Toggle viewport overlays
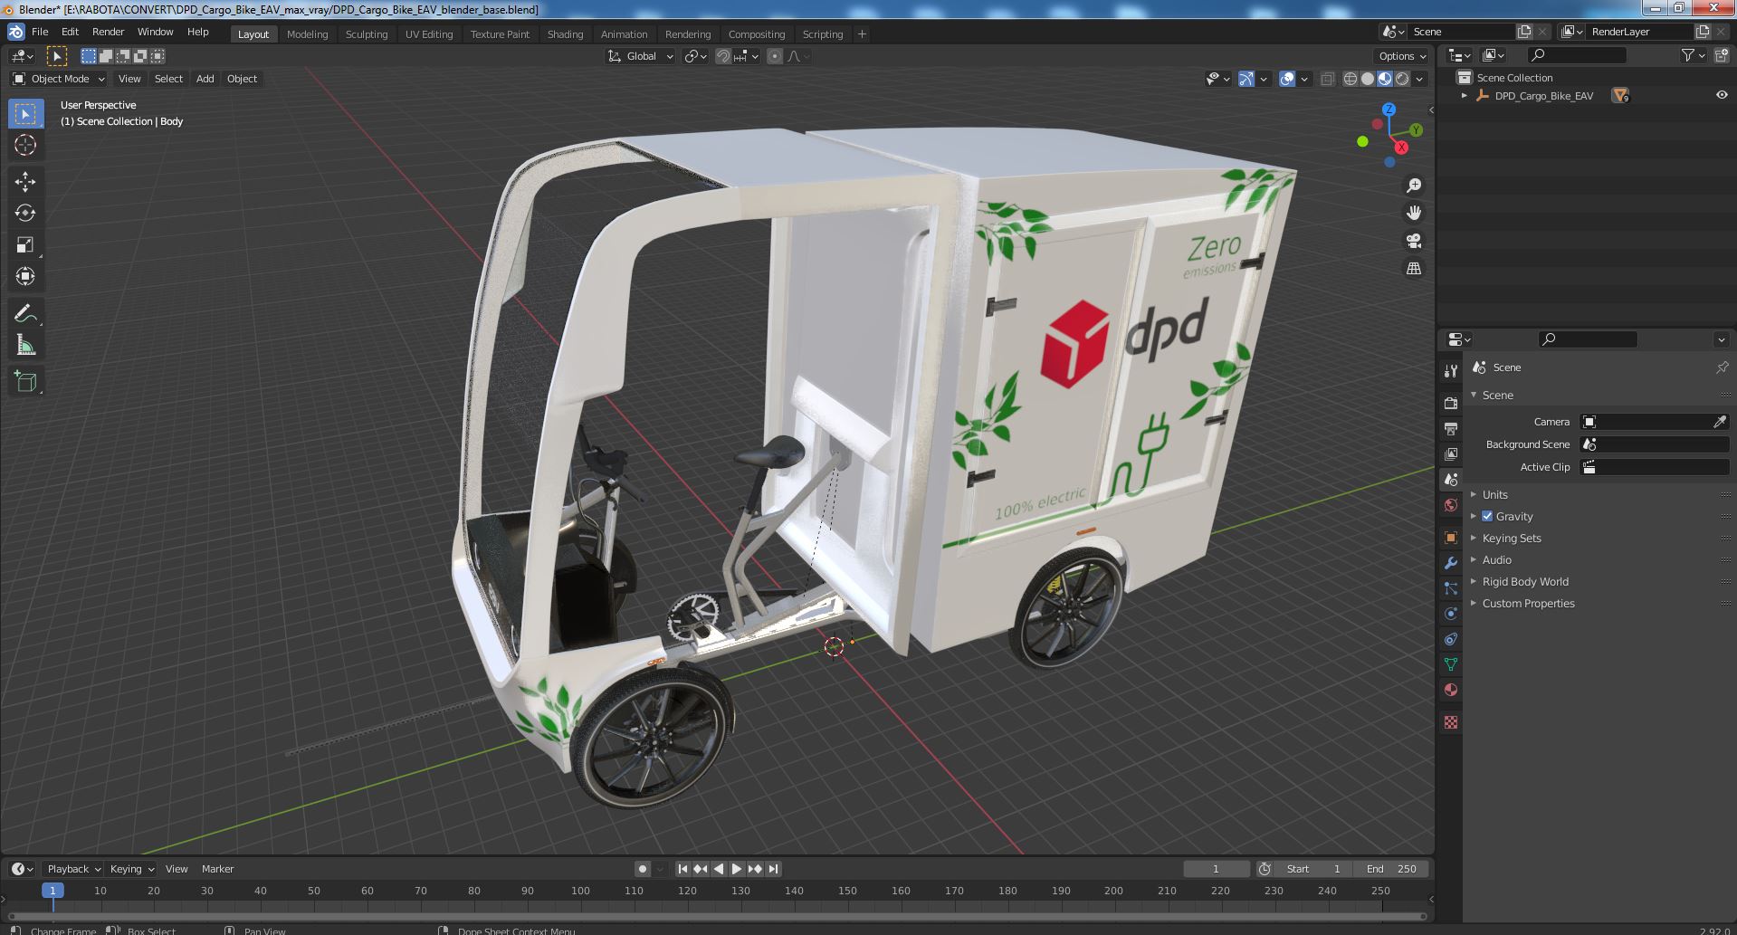1737x935 pixels. (1287, 79)
